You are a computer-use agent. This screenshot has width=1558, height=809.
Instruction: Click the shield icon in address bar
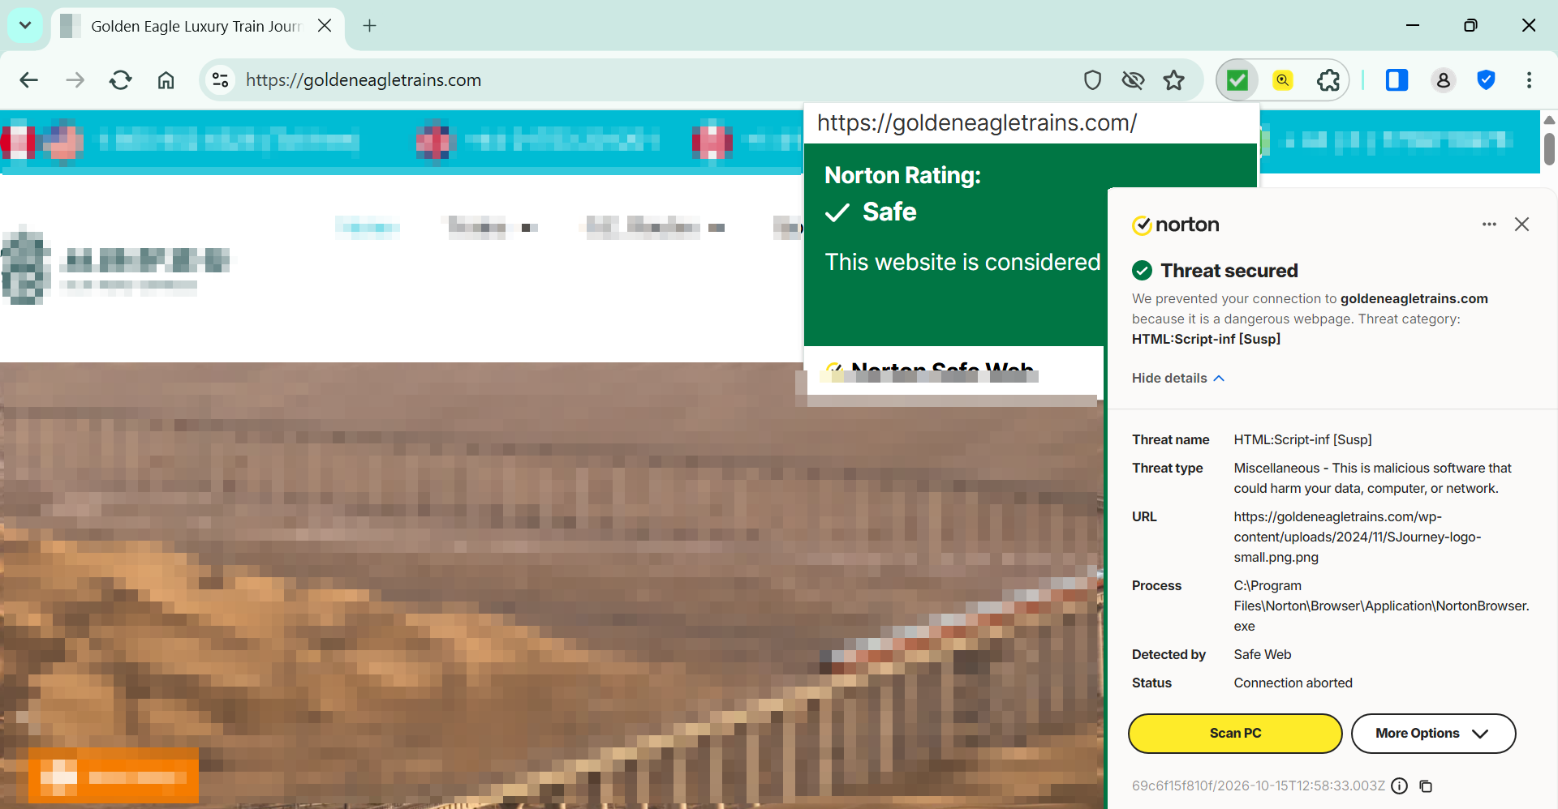coord(1092,80)
